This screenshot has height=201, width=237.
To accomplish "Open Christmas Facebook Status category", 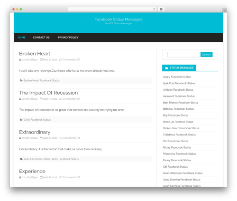I will pyautogui.click(x=179, y=134).
